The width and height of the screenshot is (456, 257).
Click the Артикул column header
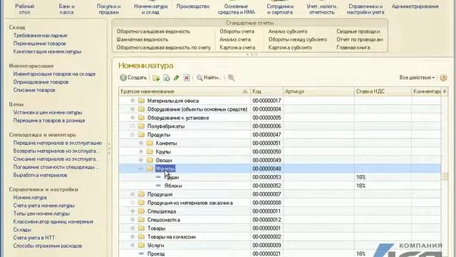[318, 91]
